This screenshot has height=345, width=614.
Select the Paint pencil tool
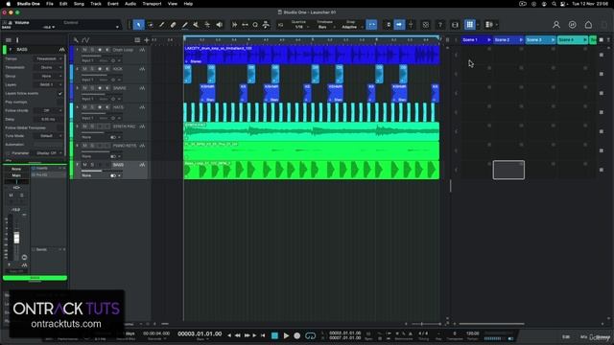pyautogui.click(x=185, y=25)
